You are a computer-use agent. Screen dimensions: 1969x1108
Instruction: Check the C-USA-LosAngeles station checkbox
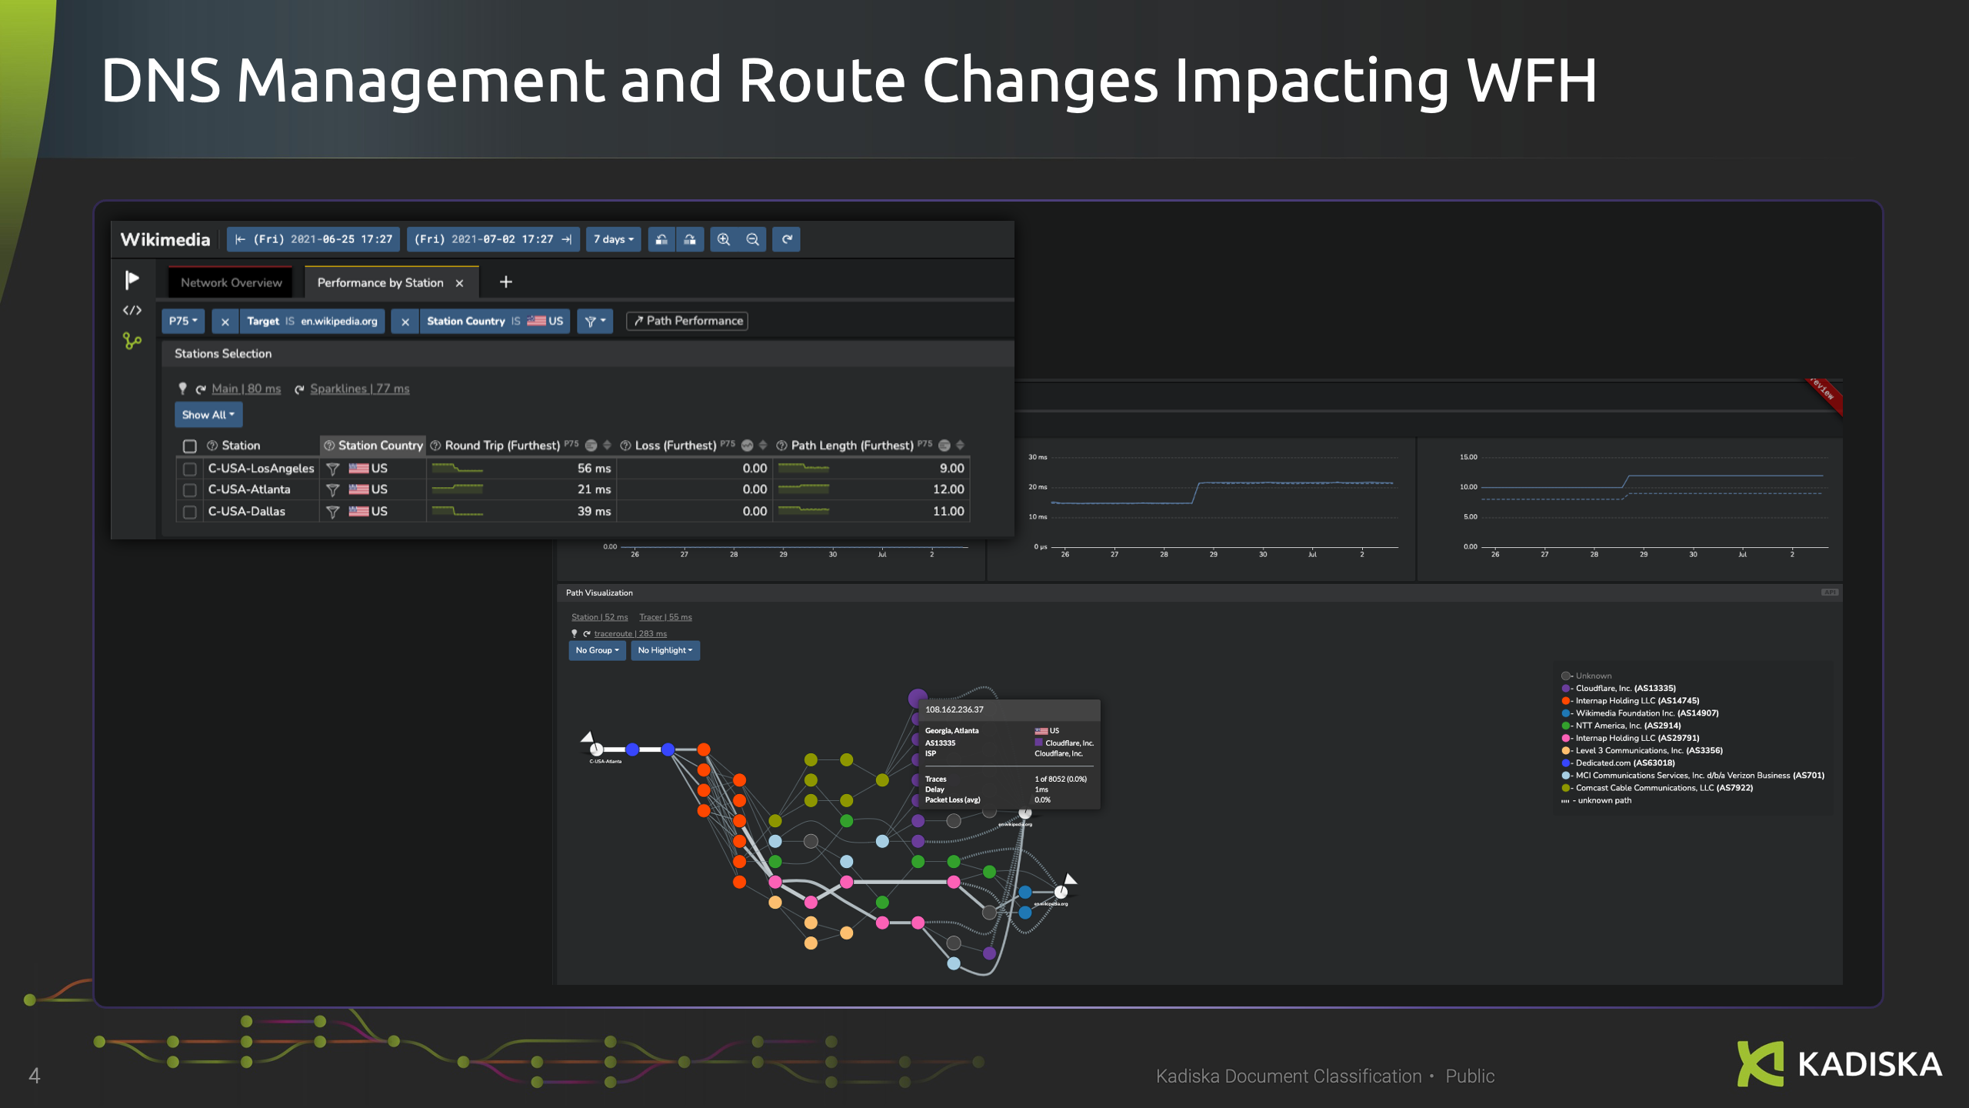coord(190,469)
